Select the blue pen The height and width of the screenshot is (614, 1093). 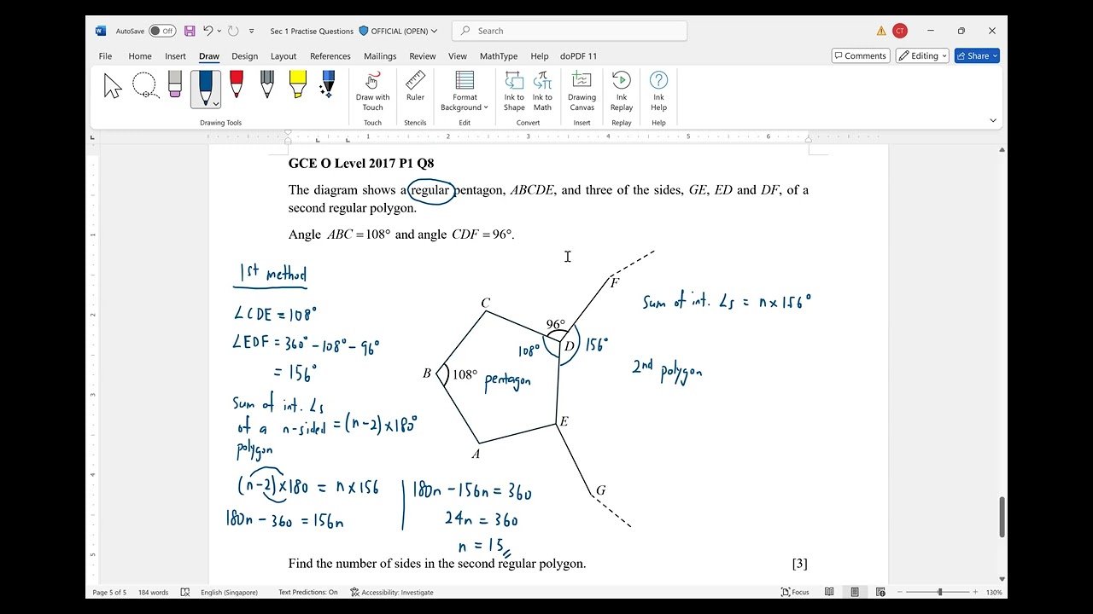point(205,89)
